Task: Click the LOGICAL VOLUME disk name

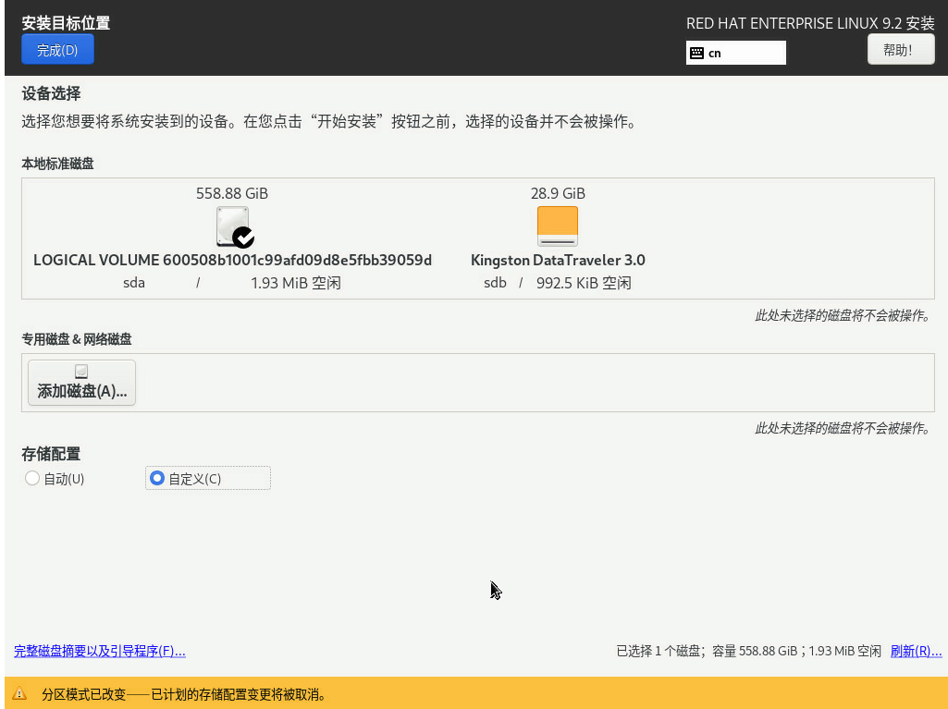Action: [x=232, y=260]
